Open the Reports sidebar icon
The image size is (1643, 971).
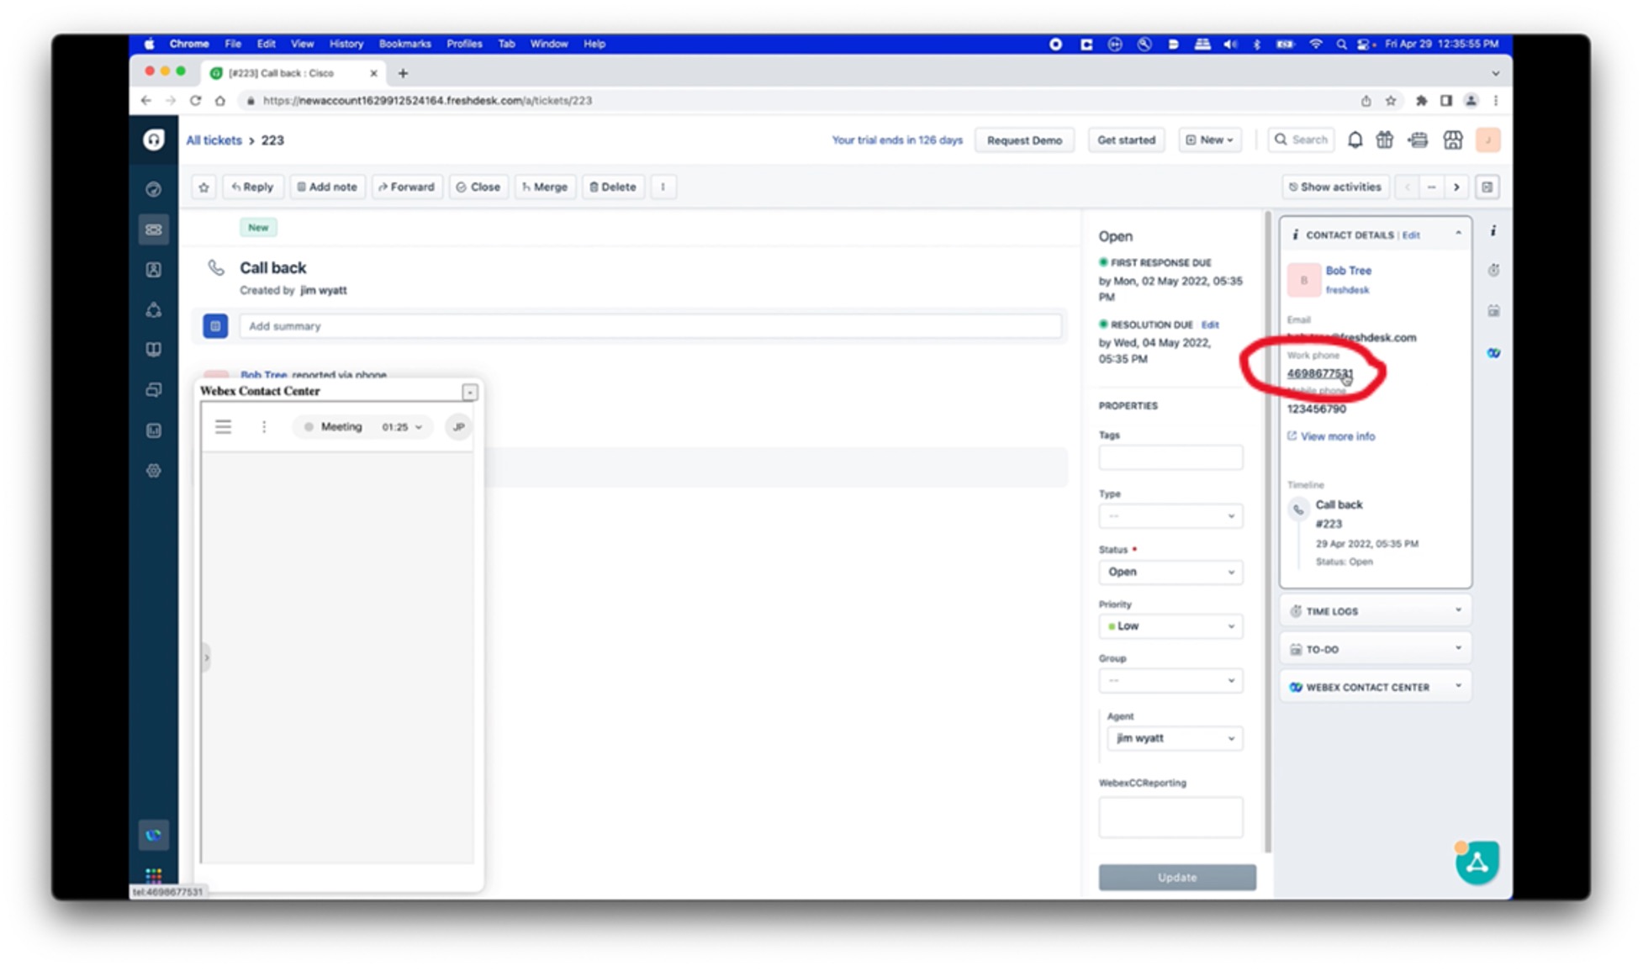[x=153, y=430]
